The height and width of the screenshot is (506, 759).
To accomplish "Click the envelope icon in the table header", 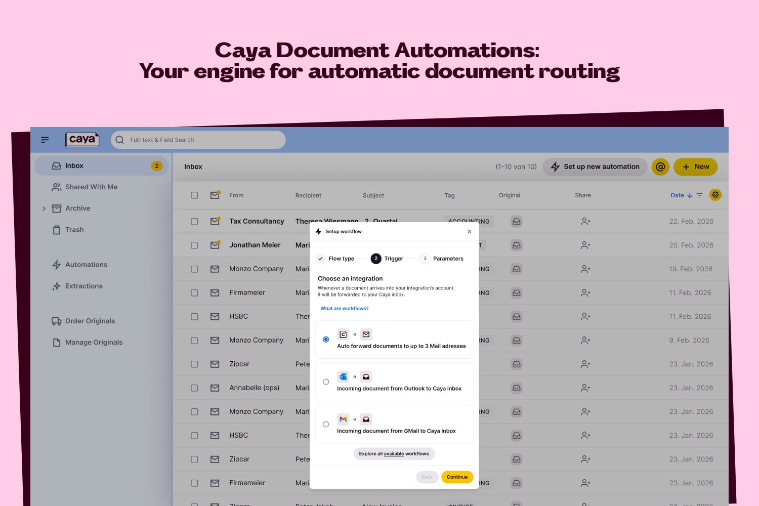I will (215, 195).
